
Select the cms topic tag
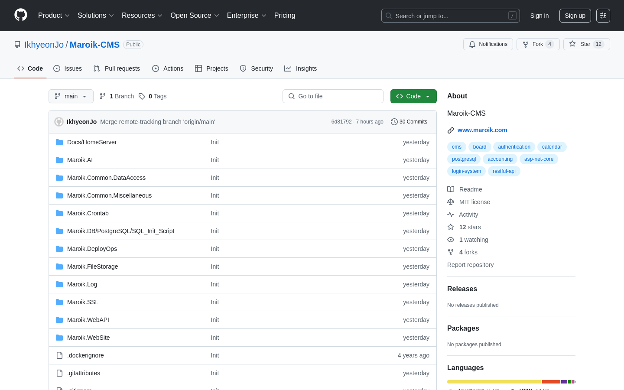(457, 147)
